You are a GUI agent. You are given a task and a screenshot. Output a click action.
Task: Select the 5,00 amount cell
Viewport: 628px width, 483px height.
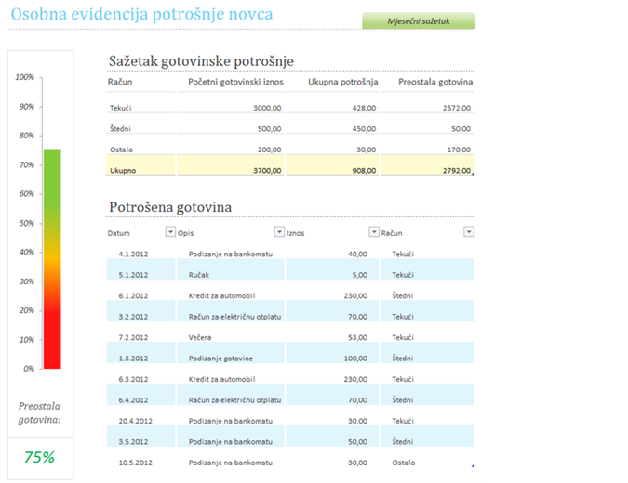coord(360,275)
